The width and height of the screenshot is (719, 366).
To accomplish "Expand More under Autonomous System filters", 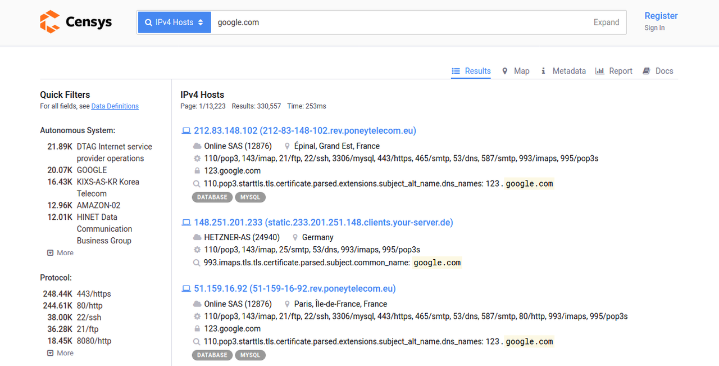I will (60, 252).
